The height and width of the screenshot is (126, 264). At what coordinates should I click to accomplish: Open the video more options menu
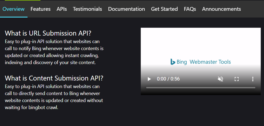click(253, 79)
